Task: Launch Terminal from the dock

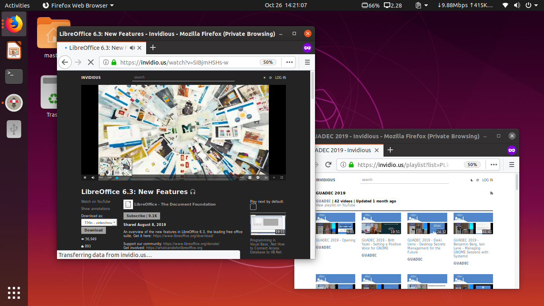Action: pos(14,76)
